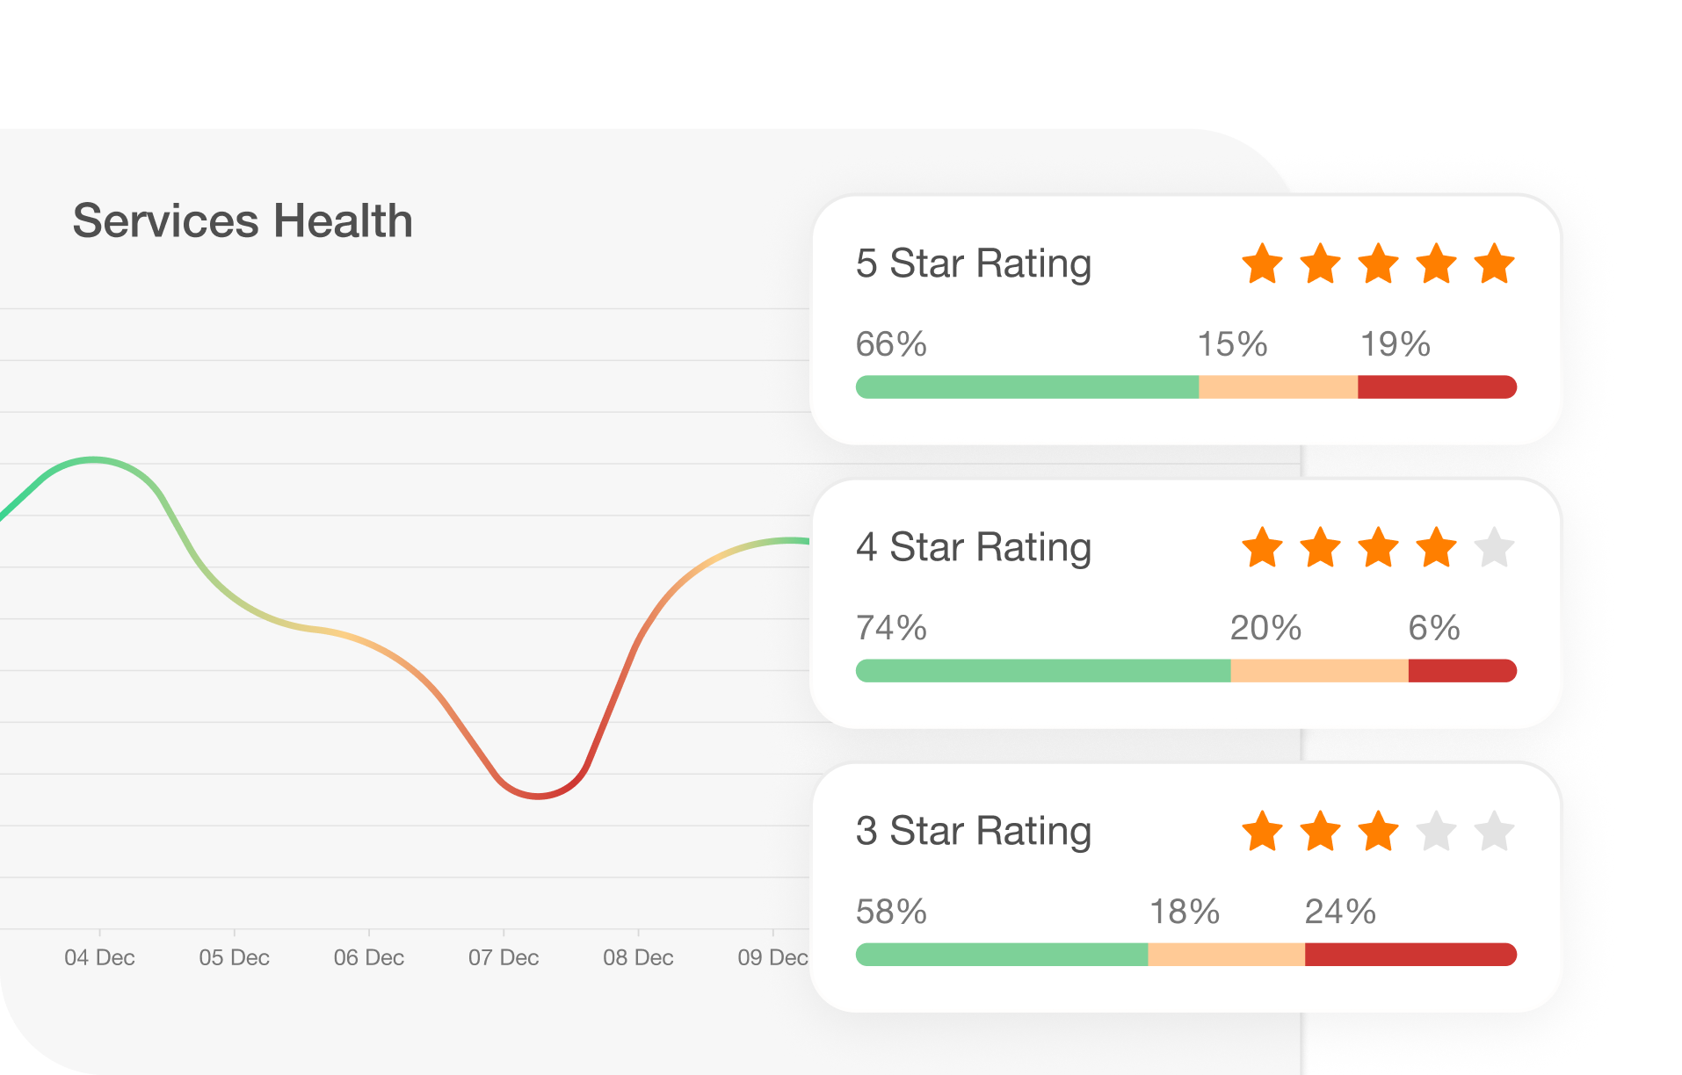Click the first star in 5 Star Rating

point(1262,264)
